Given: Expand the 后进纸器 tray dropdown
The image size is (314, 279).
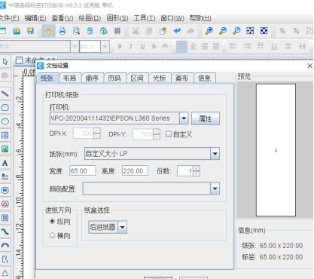Looking at the screenshot, I should coord(122,227).
